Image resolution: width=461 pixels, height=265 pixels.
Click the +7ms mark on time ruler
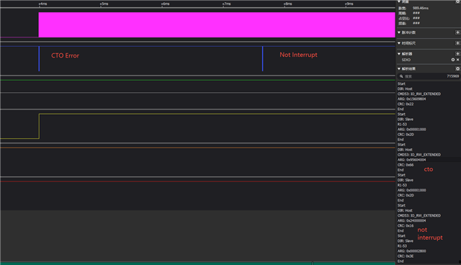(x=226, y=4)
